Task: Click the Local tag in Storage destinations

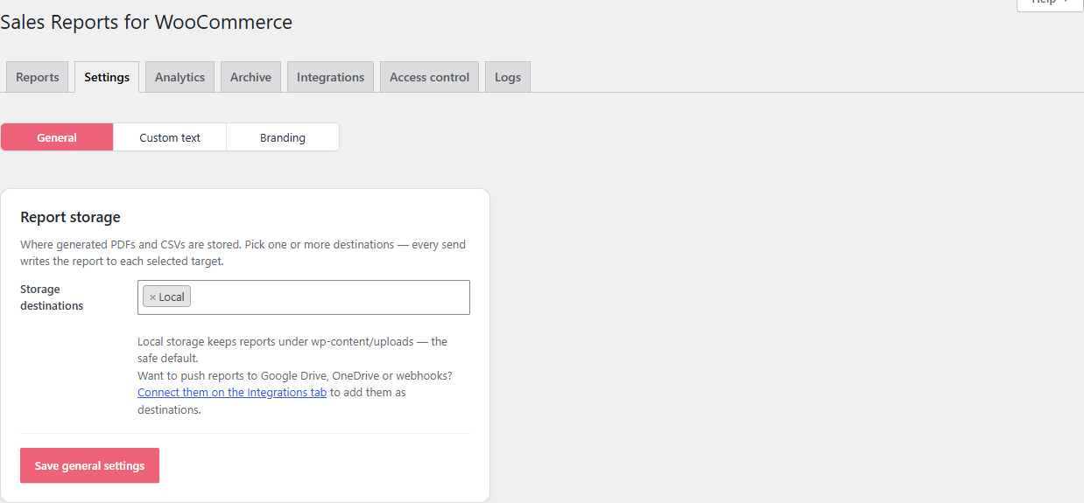Action: click(167, 297)
